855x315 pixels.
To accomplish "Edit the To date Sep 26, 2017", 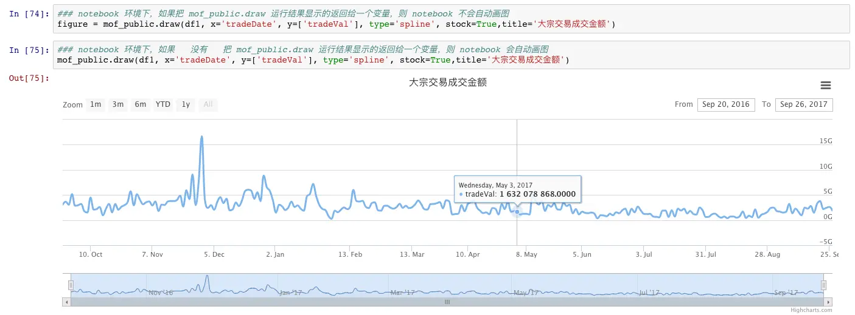I will click(x=804, y=104).
